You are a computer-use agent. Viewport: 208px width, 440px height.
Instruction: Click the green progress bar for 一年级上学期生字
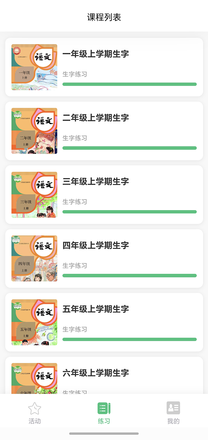tap(129, 84)
